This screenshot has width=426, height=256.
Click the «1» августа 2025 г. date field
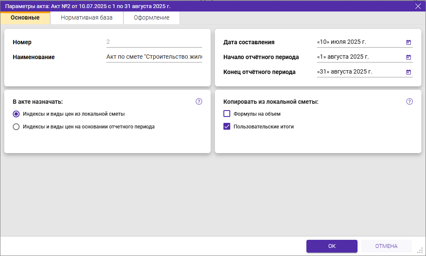click(357, 57)
